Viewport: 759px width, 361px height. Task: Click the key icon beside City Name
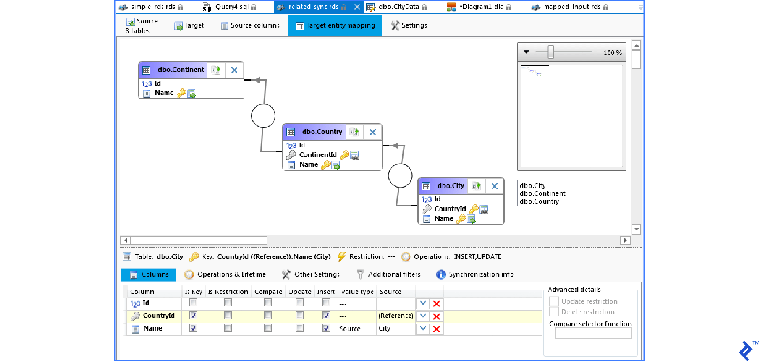click(461, 218)
